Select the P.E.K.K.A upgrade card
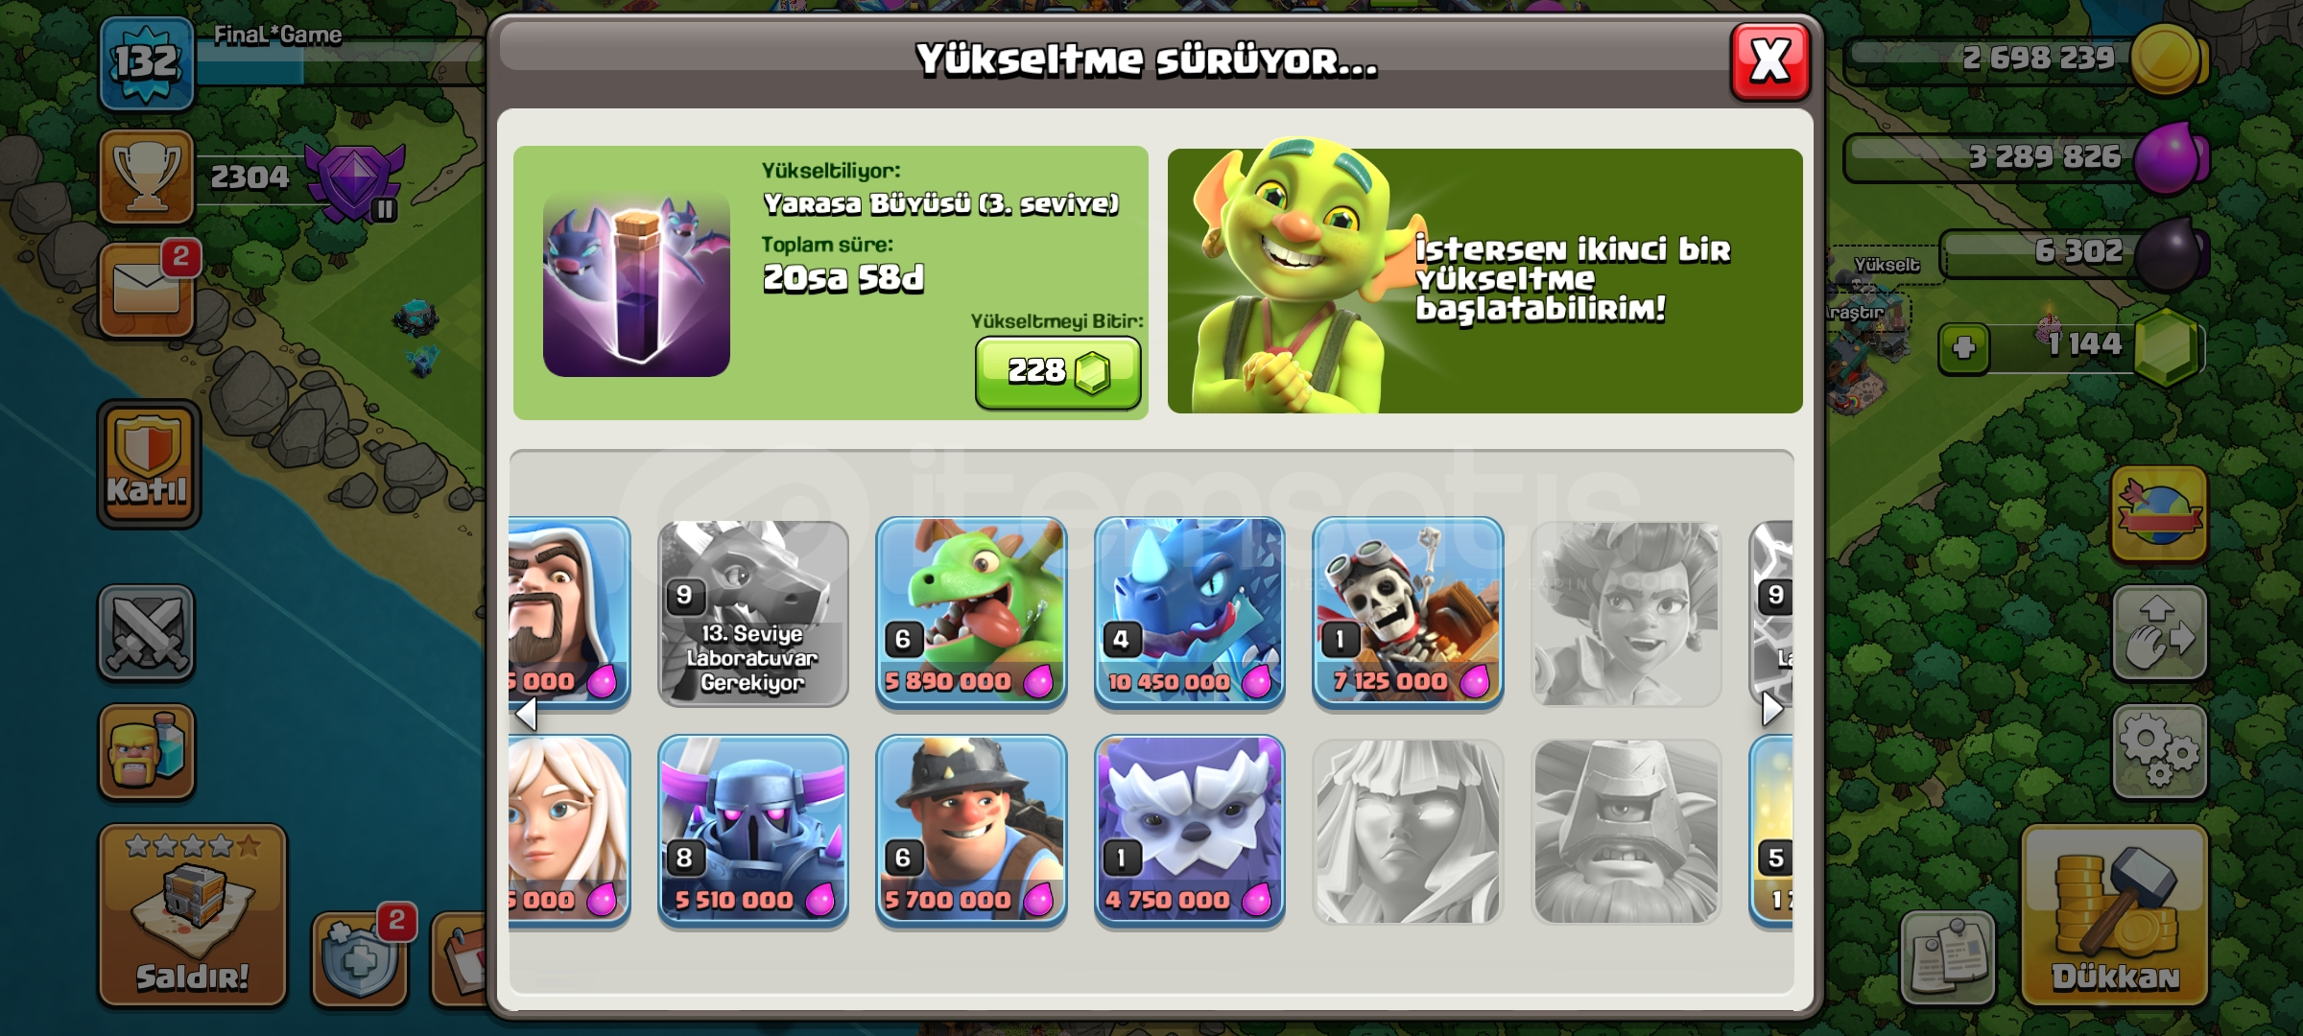2303x1036 pixels. (x=753, y=832)
